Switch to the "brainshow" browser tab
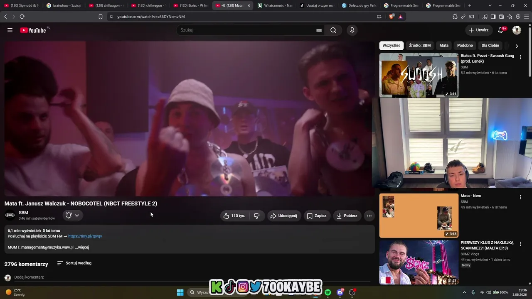 coord(64,5)
